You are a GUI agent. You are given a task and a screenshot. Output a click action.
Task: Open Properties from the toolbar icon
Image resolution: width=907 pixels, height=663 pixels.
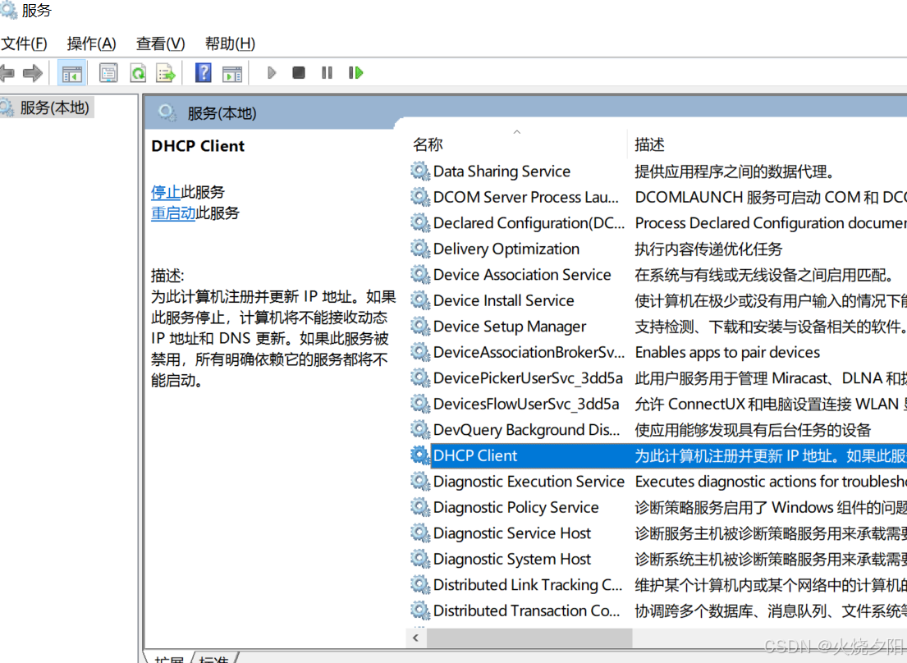coord(108,73)
